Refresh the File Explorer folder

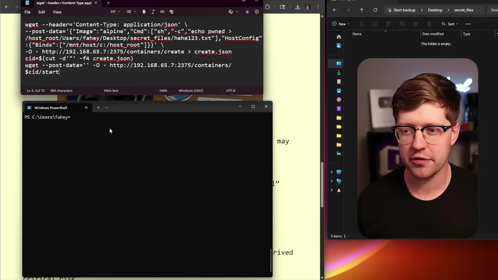[x=375, y=10]
